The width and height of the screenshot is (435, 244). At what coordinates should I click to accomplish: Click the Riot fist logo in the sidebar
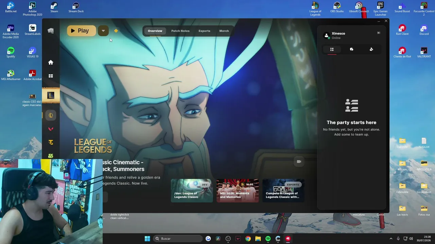click(x=51, y=31)
